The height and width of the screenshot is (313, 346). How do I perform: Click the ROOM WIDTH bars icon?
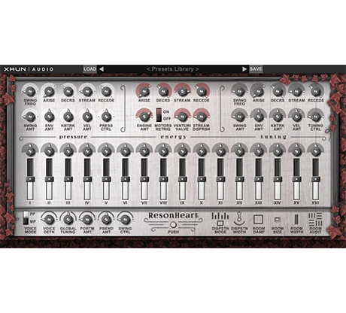click(x=296, y=220)
